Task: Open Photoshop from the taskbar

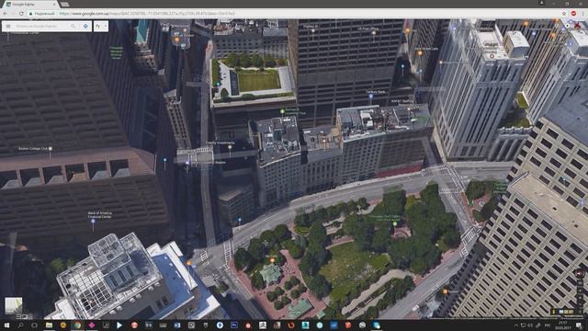Action: click(x=234, y=325)
